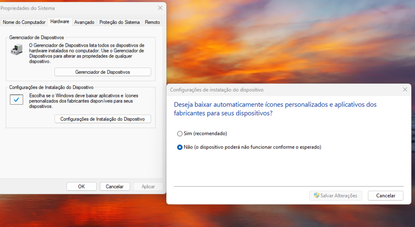Close the Propriedades do Sistema window
This screenshot has width=415, height=227.
(x=160, y=8)
